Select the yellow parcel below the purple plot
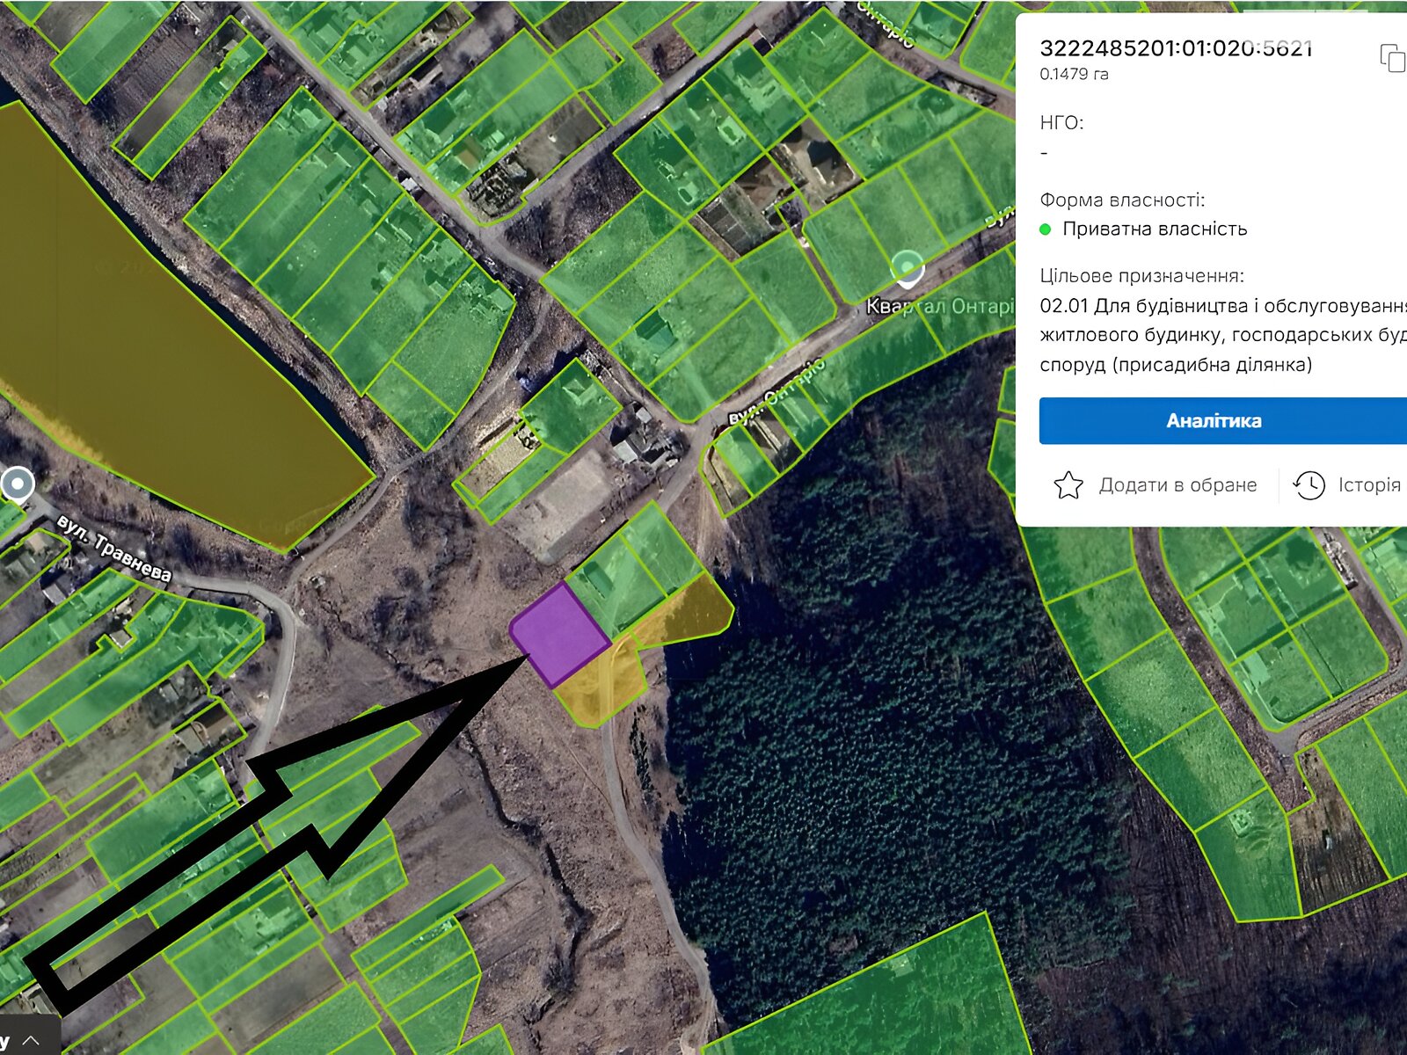1407x1055 pixels. (x=602, y=686)
